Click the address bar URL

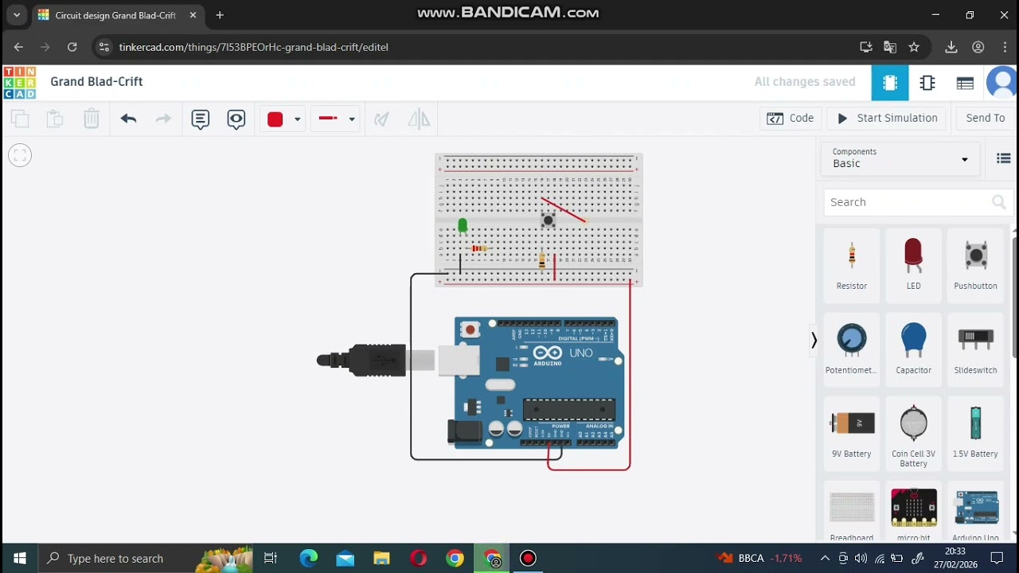click(x=253, y=47)
